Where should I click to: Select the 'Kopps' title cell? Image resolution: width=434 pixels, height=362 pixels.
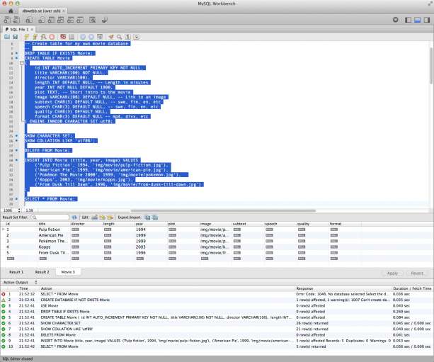[45, 247]
